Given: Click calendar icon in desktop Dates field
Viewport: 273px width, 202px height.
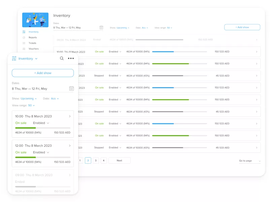Looking at the screenshot, I should tap(101, 28).
